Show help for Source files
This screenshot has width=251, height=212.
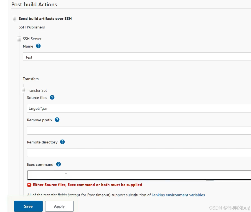click(52, 98)
